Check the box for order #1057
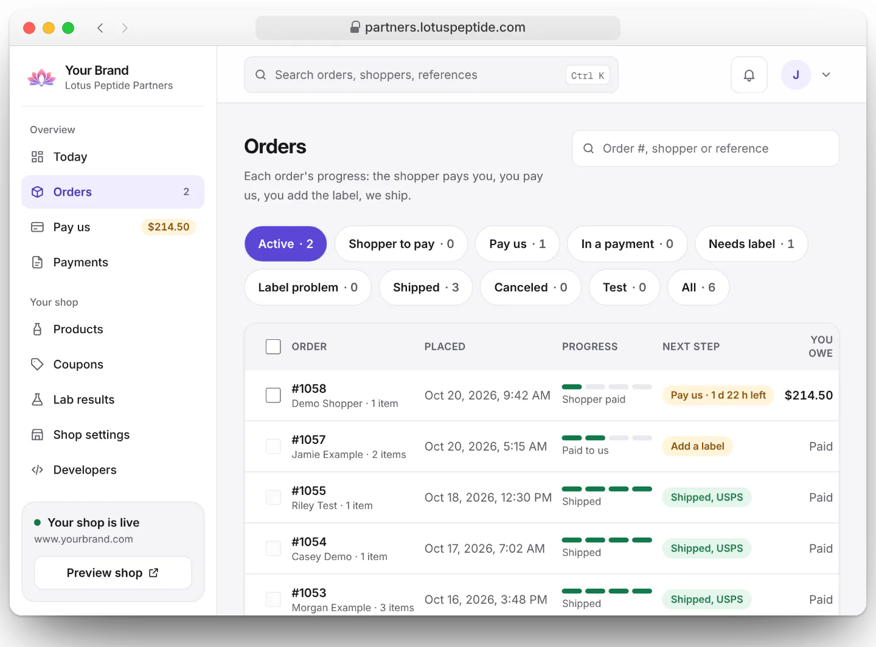Image resolution: width=876 pixels, height=647 pixels. [x=273, y=446]
